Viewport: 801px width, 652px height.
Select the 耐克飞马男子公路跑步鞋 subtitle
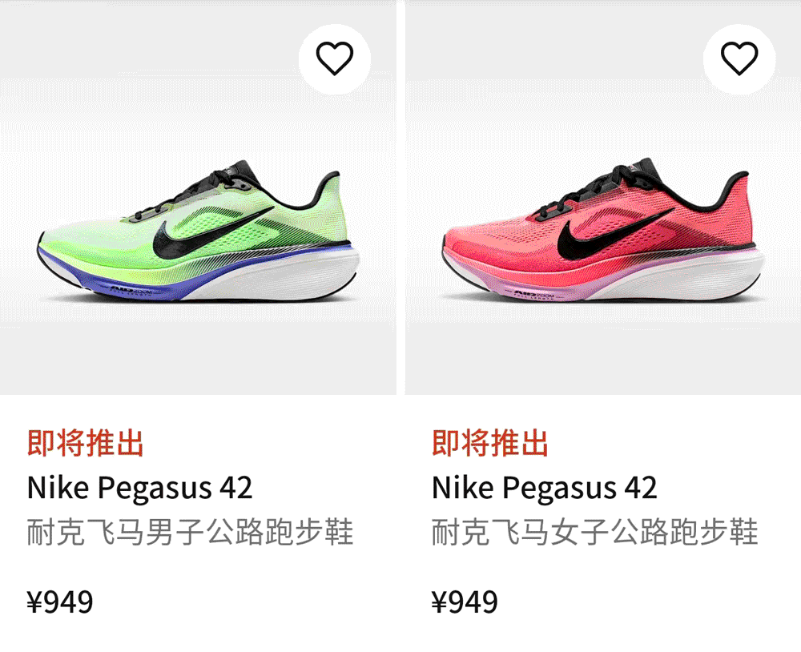pos(190,532)
